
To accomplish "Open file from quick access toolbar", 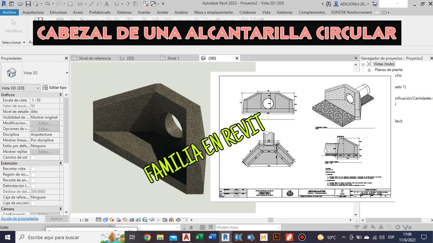I will [21, 4].
